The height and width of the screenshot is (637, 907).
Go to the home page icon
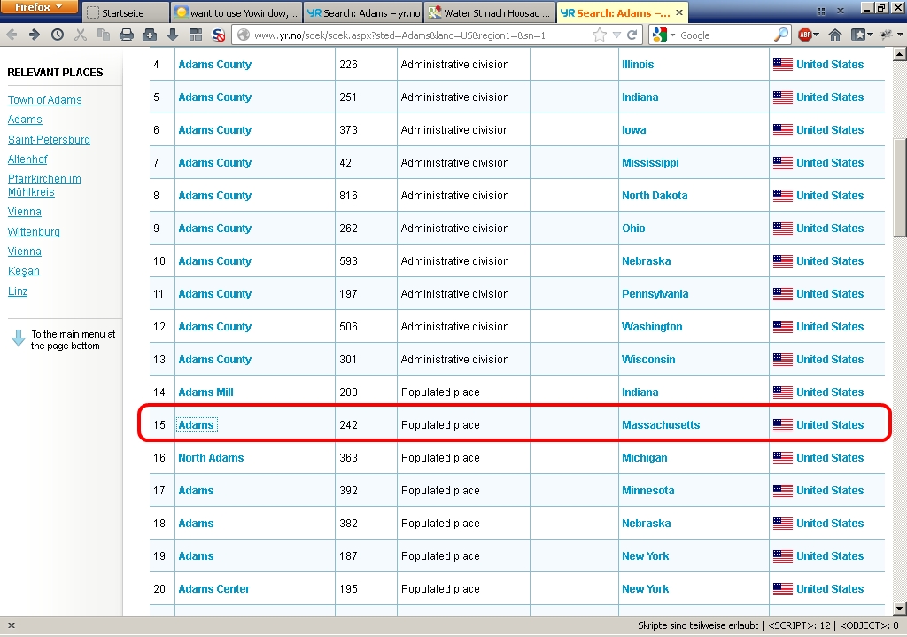pos(834,35)
